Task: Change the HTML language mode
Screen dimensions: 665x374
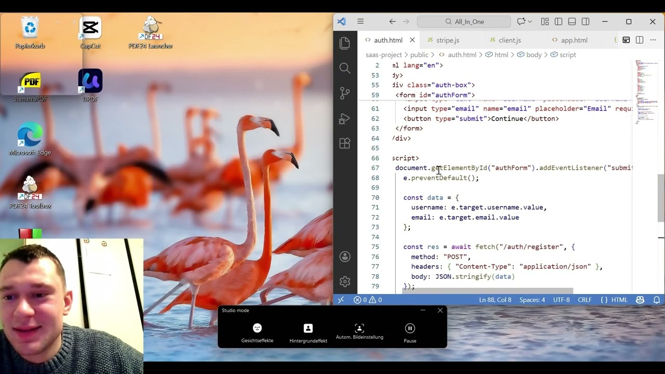Action: click(x=614, y=300)
